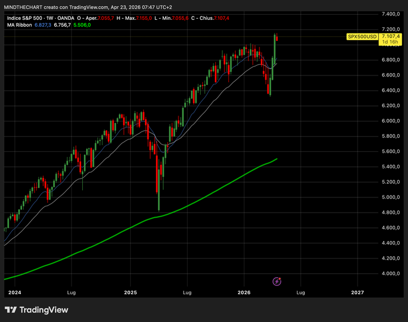Click the 2027 label on the time axis
The width and height of the screenshot is (408, 322).
[x=358, y=293]
